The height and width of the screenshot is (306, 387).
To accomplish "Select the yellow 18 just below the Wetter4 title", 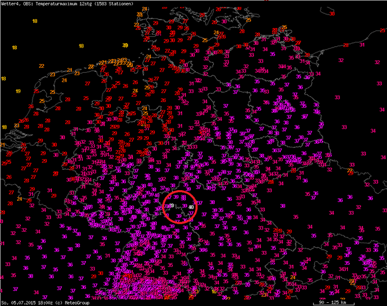I will 35,21.
